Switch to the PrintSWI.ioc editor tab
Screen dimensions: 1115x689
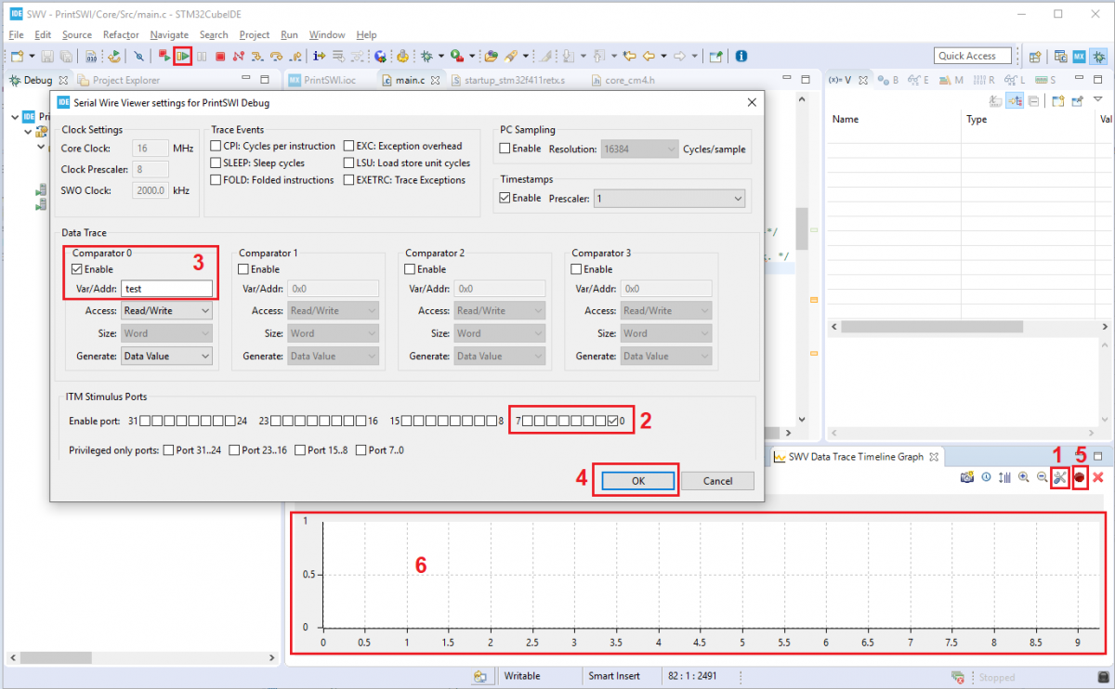tap(328, 80)
